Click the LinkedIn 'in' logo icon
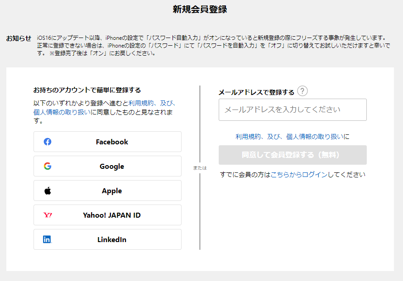403x281 pixels. tap(48, 239)
